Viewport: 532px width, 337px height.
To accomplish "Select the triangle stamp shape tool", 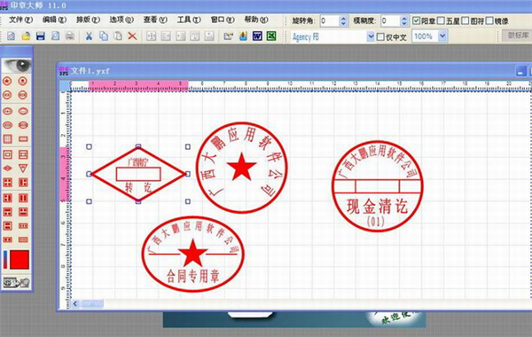I will pyautogui.click(x=23, y=168).
